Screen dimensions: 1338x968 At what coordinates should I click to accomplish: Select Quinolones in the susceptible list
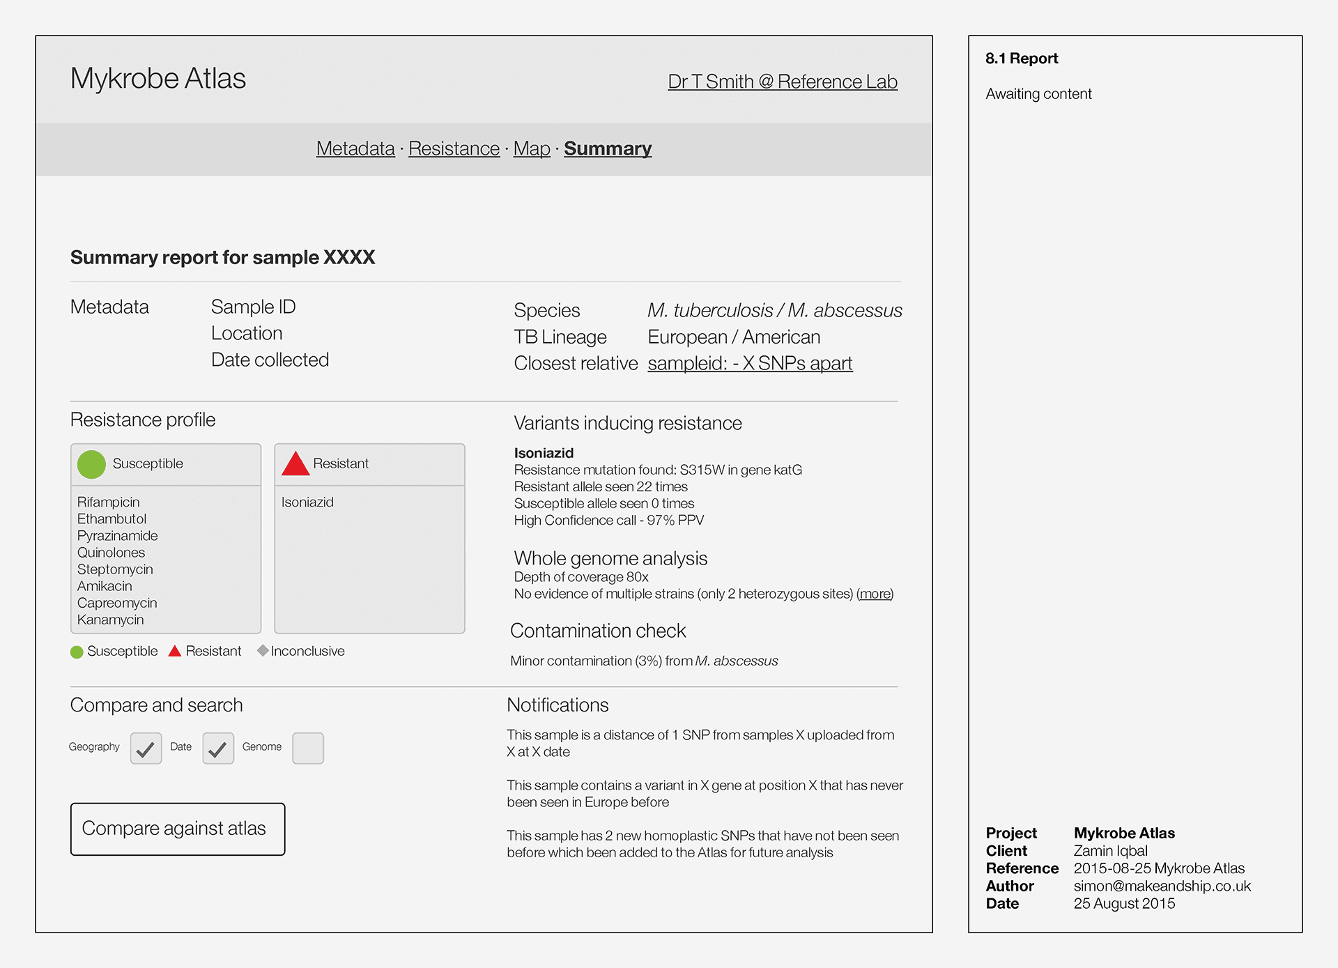(111, 553)
